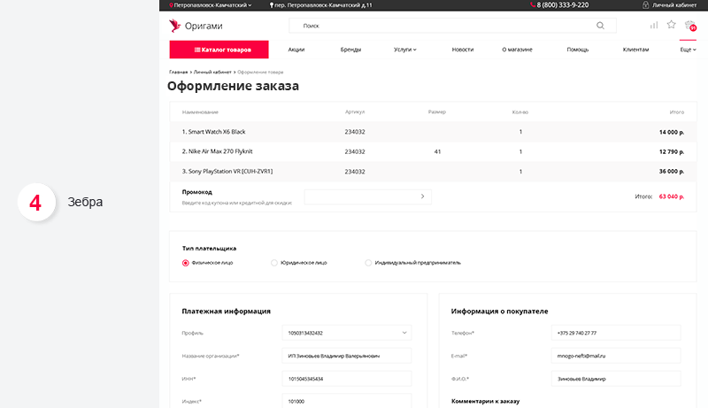Viewport: 708px width, 408px height.
Task: Click the ИНН input field
Action: 347,379
